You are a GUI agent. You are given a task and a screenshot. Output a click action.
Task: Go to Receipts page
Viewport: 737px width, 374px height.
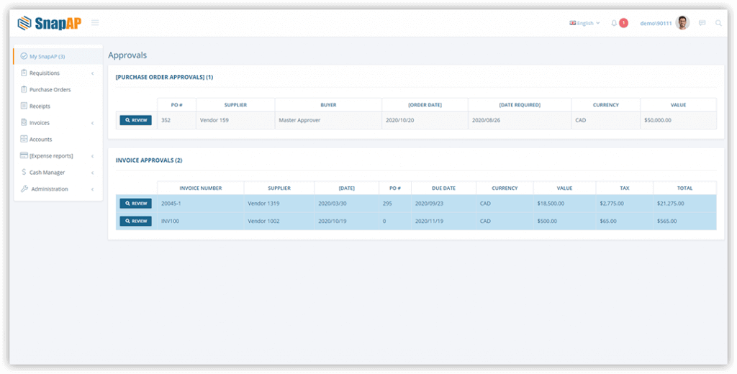[x=58, y=106]
